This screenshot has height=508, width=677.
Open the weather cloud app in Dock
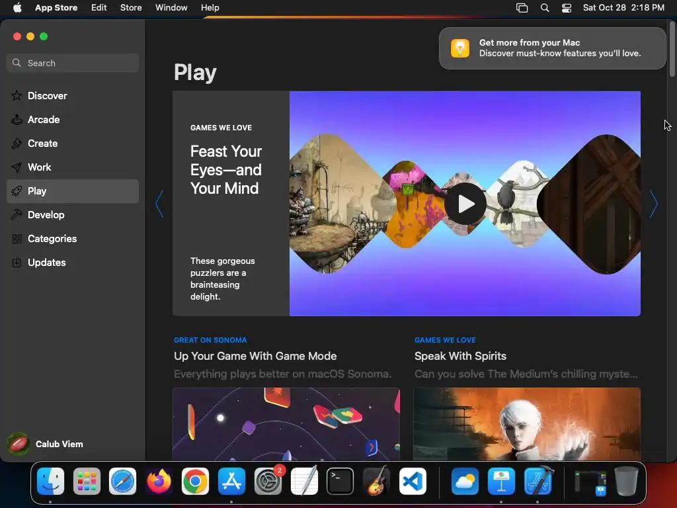pos(465,482)
